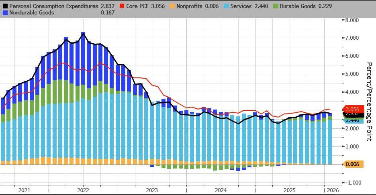This screenshot has height=195, width=376.
Task: Click the Percent/Percentage Point axis title
Action: pyautogui.click(x=368, y=101)
